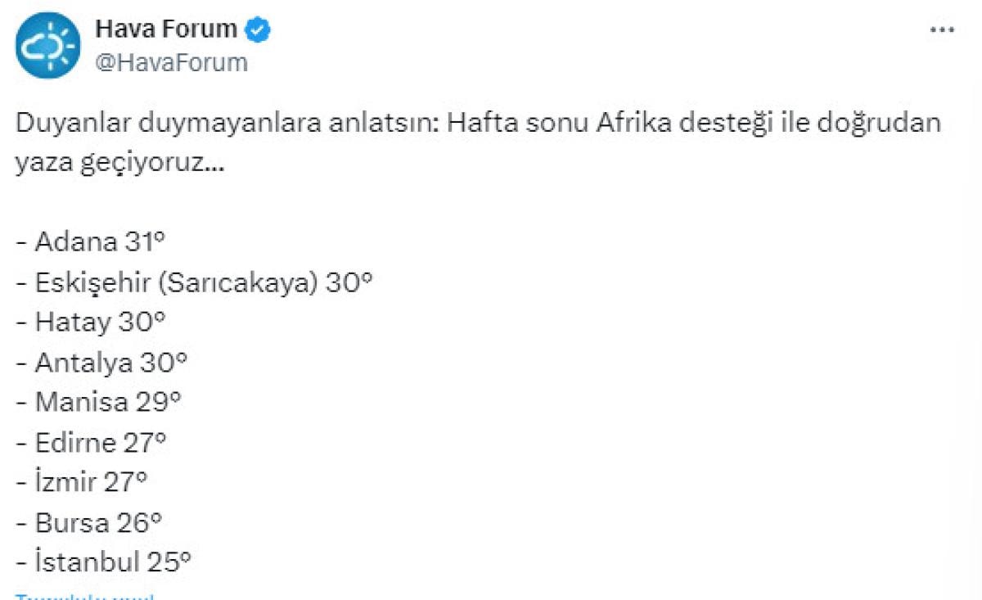Click the Hatay 30° entry
Screen dimensions: 982x600
pyautogui.click(x=91, y=322)
